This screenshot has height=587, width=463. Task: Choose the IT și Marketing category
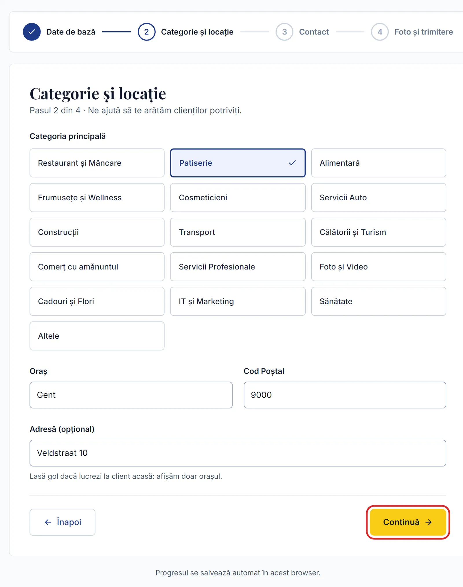pyautogui.click(x=238, y=301)
